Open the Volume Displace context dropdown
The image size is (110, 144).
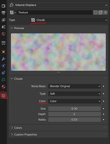(x=58, y=5)
